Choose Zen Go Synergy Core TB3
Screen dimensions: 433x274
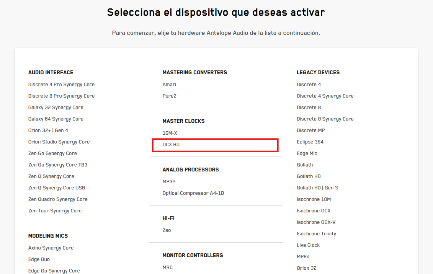(58, 165)
